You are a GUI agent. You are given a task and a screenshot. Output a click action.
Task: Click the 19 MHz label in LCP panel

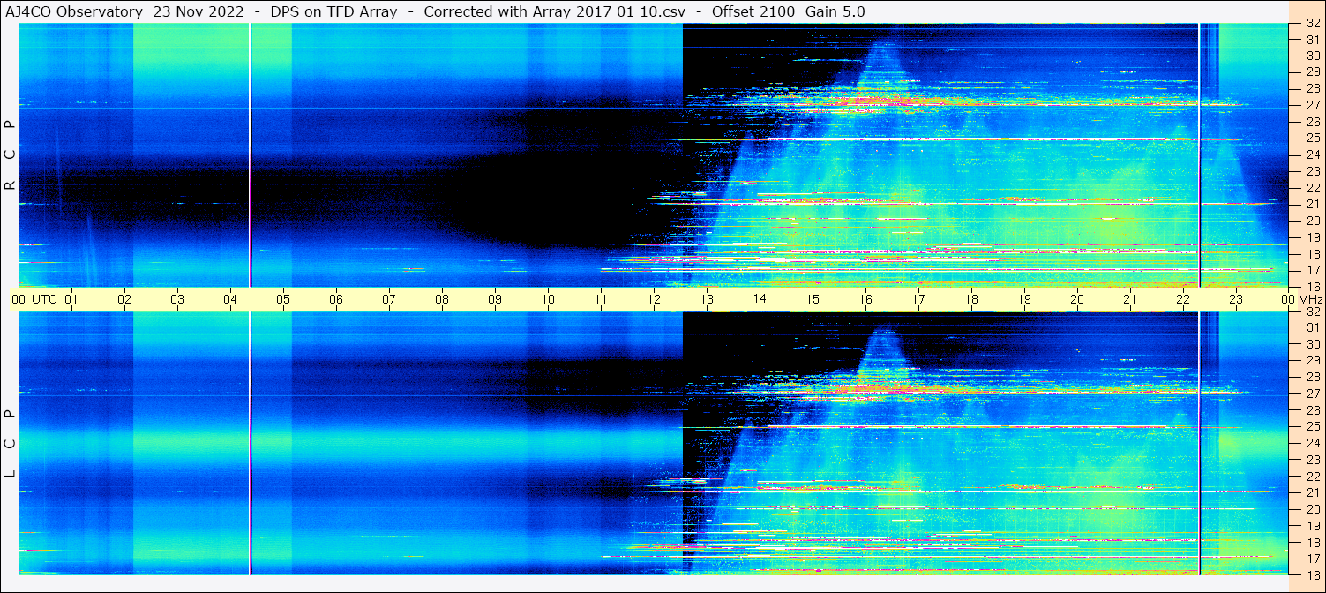tap(1312, 526)
